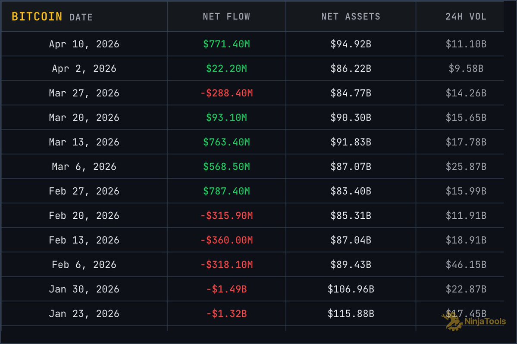This screenshot has width=517, height=344.
Task: Sort by the NET ASSETS column header
Action: [x=351, y=17]
